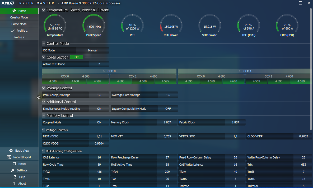Expand the CCD 0 arrow
Viewport: 313px width, 188px height.
104,71
